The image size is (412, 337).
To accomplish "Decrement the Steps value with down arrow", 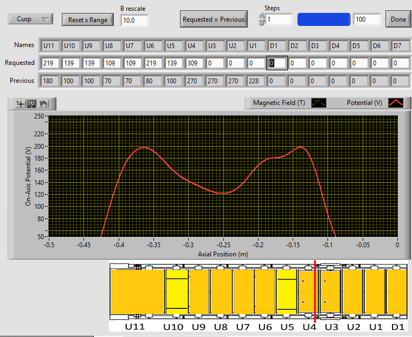I will (262, 23).
